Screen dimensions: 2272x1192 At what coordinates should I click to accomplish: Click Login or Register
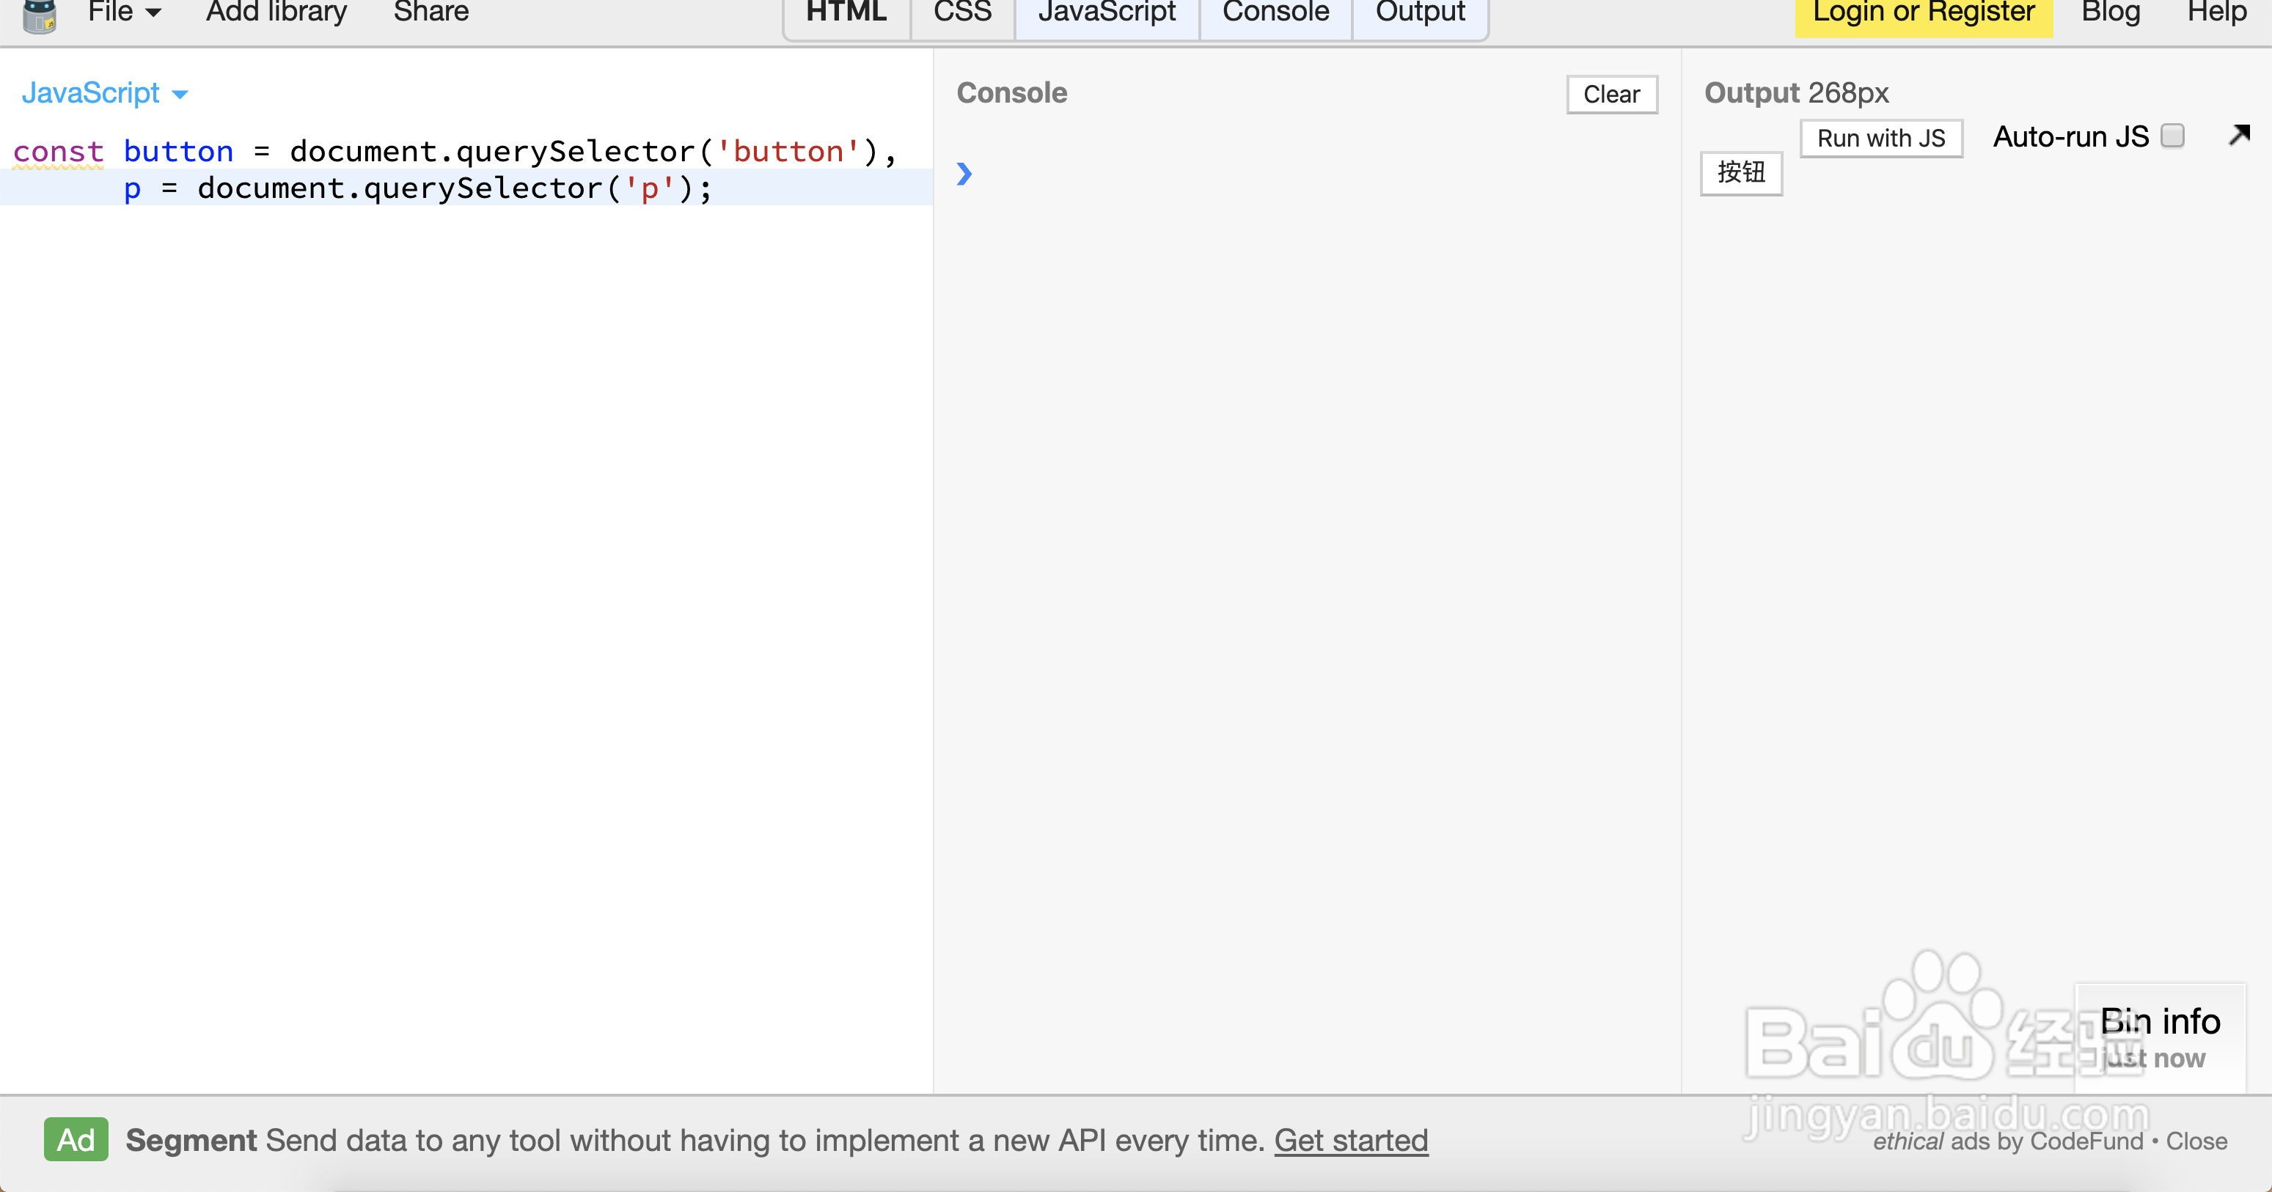click(x=1923, y=12)
